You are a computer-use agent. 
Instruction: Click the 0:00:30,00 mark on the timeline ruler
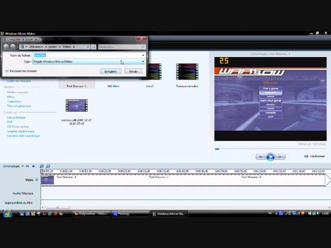[143, 171]
